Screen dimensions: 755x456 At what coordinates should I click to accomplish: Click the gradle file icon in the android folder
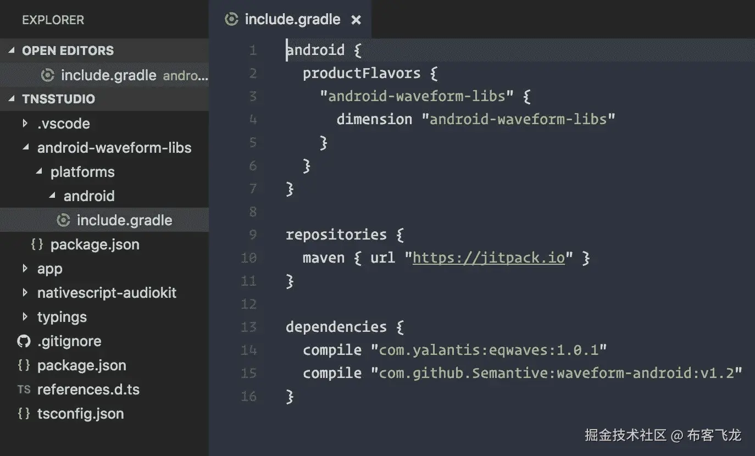click(x=64, y=220)
